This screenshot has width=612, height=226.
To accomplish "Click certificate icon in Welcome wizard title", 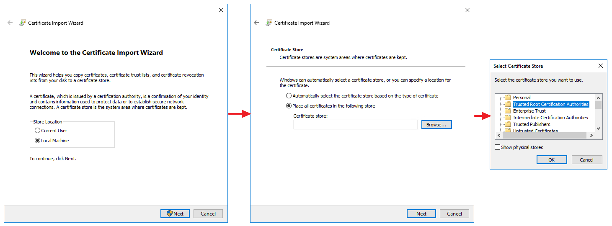I will (23, 23).
